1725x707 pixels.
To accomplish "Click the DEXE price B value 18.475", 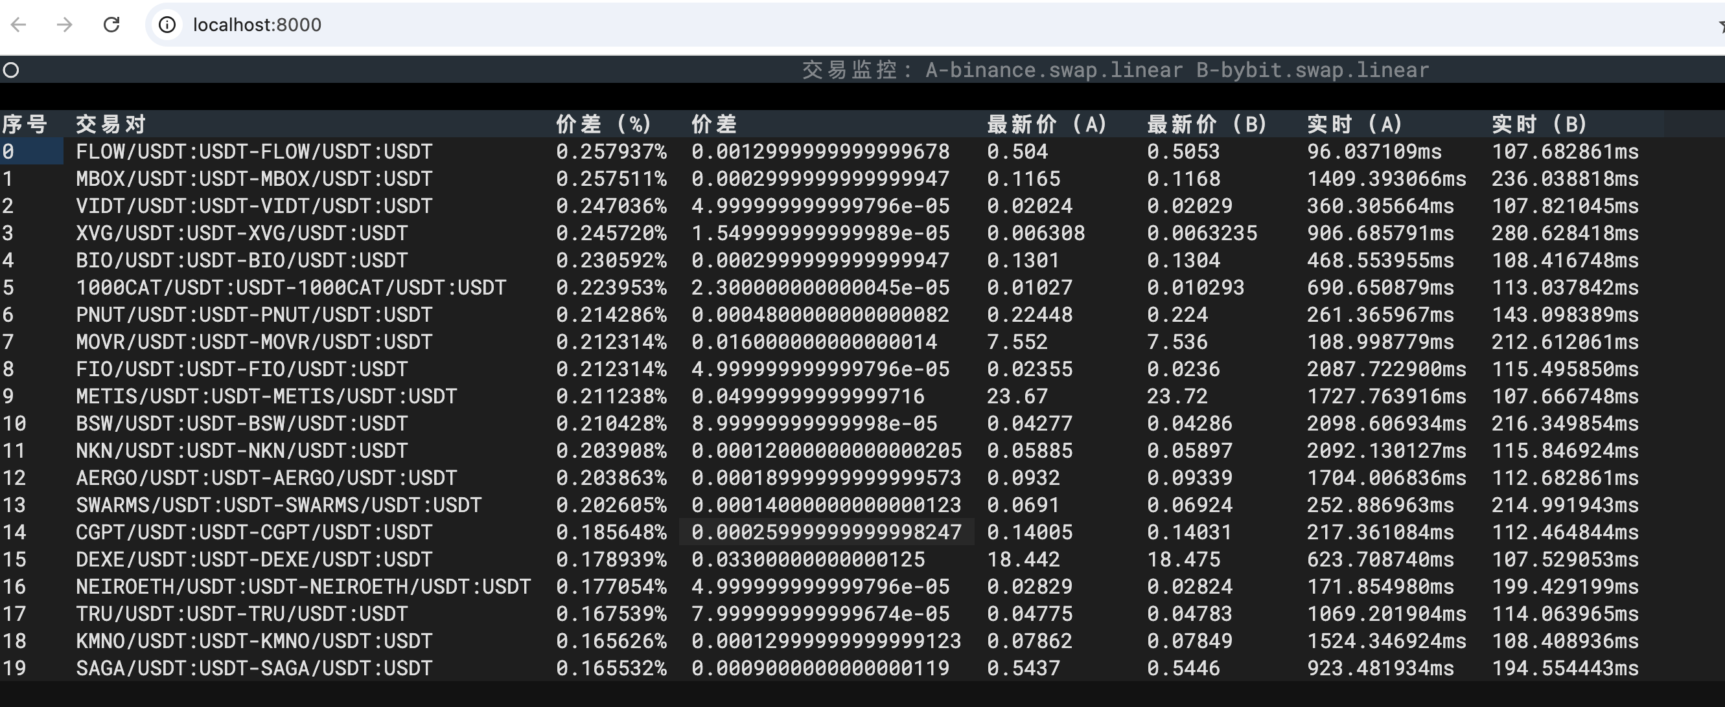I will 1183,559.
